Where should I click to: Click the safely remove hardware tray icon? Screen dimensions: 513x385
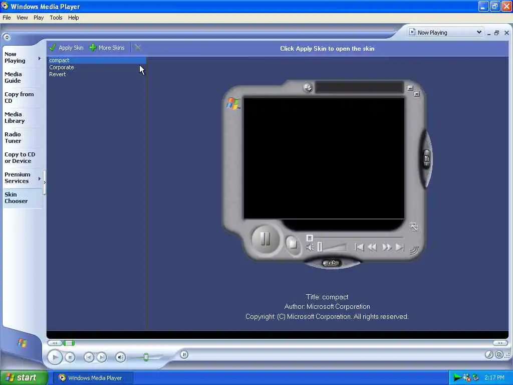(x=475, y=378)
